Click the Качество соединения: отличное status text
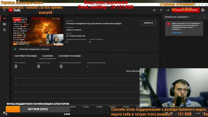Viewport: 208px width, 117px height. [x=34, y=49]
